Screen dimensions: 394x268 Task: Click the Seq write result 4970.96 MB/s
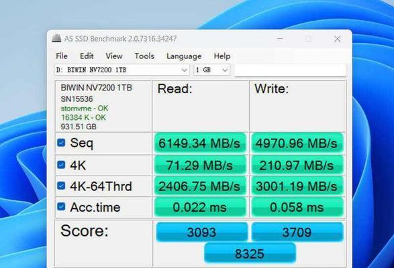[x=297, y=143]
